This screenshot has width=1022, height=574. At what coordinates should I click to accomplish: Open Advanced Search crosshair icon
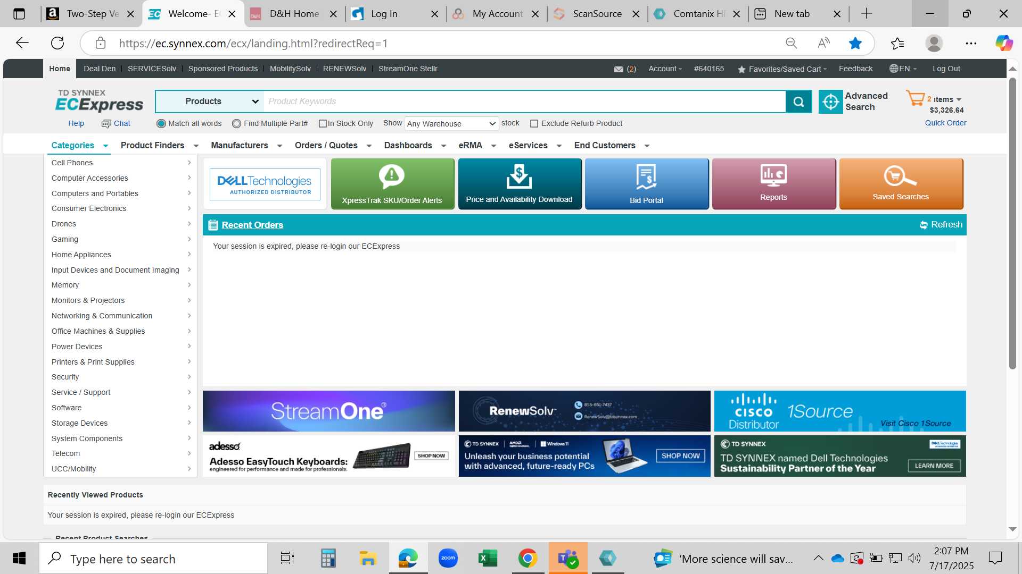[830, 102]
